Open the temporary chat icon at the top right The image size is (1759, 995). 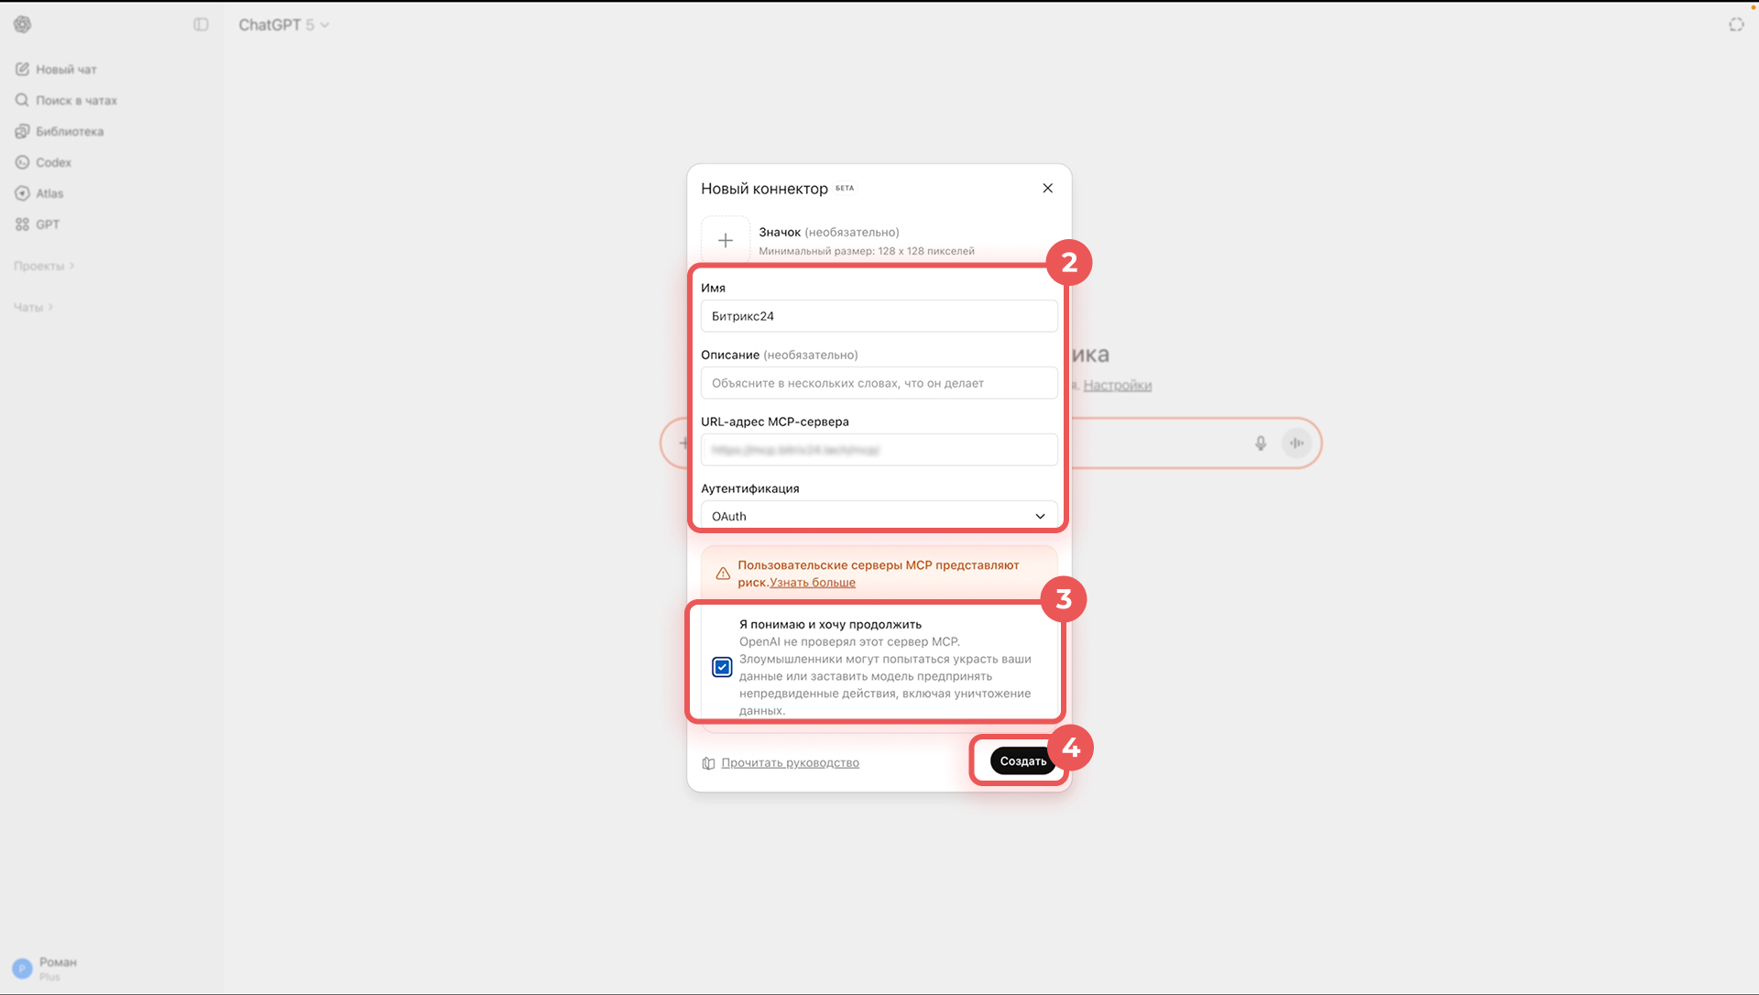coord(1736,25)
